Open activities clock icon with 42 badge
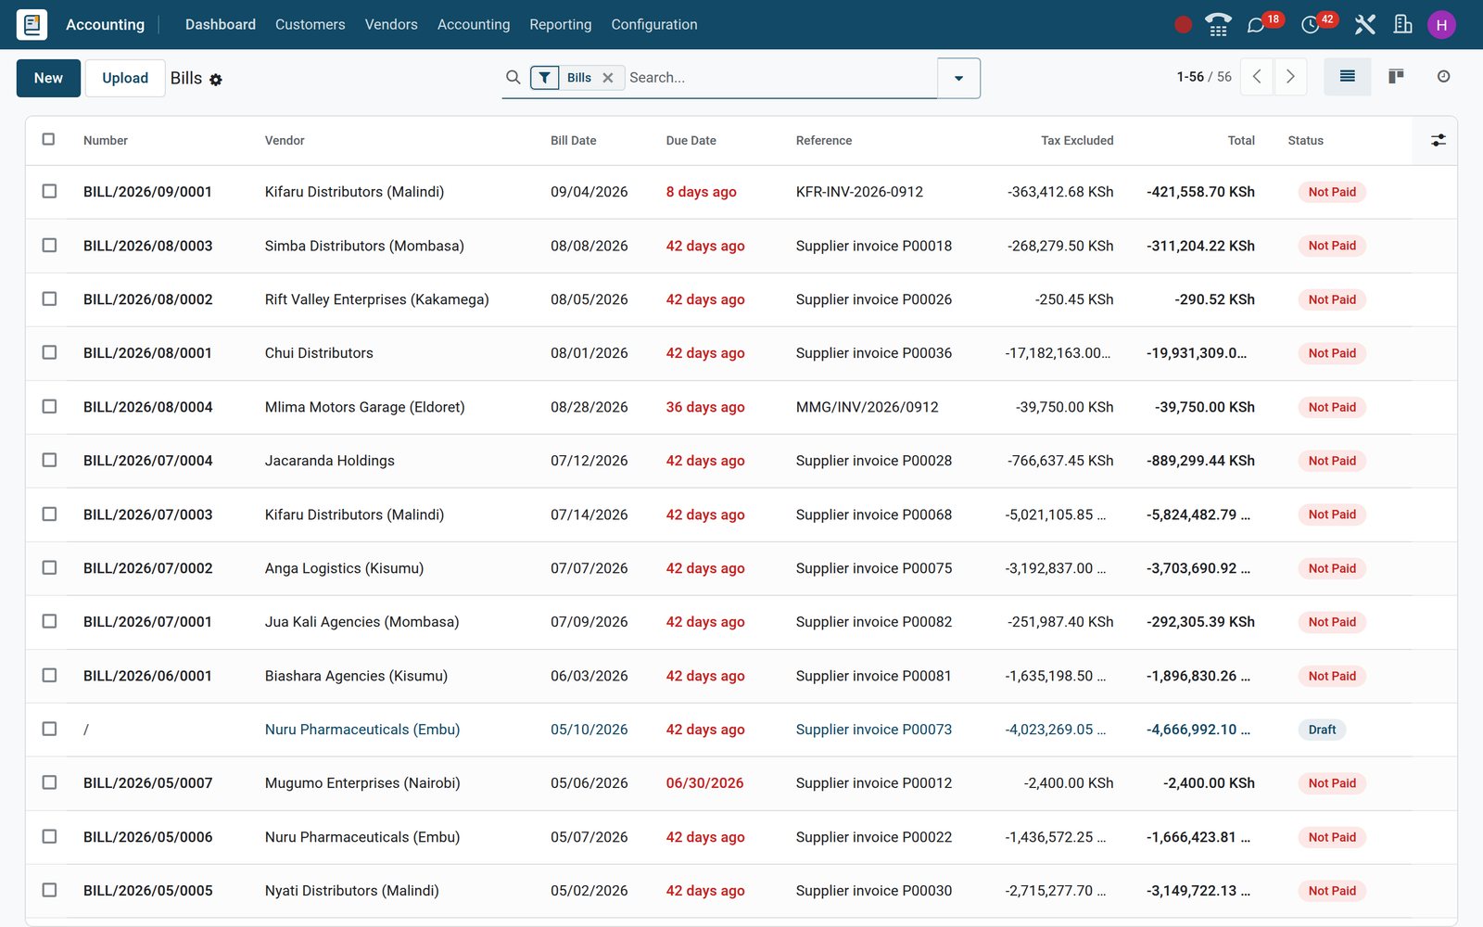1483x927 pixels. click(x=1311, y=25)
